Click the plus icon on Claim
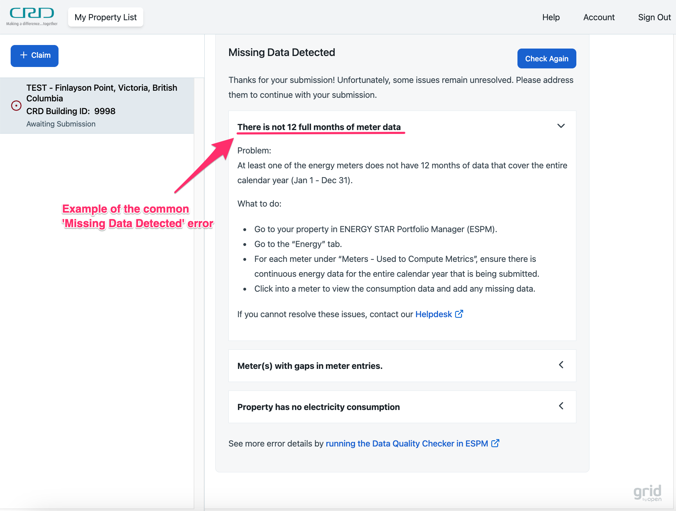 (24, 55)
